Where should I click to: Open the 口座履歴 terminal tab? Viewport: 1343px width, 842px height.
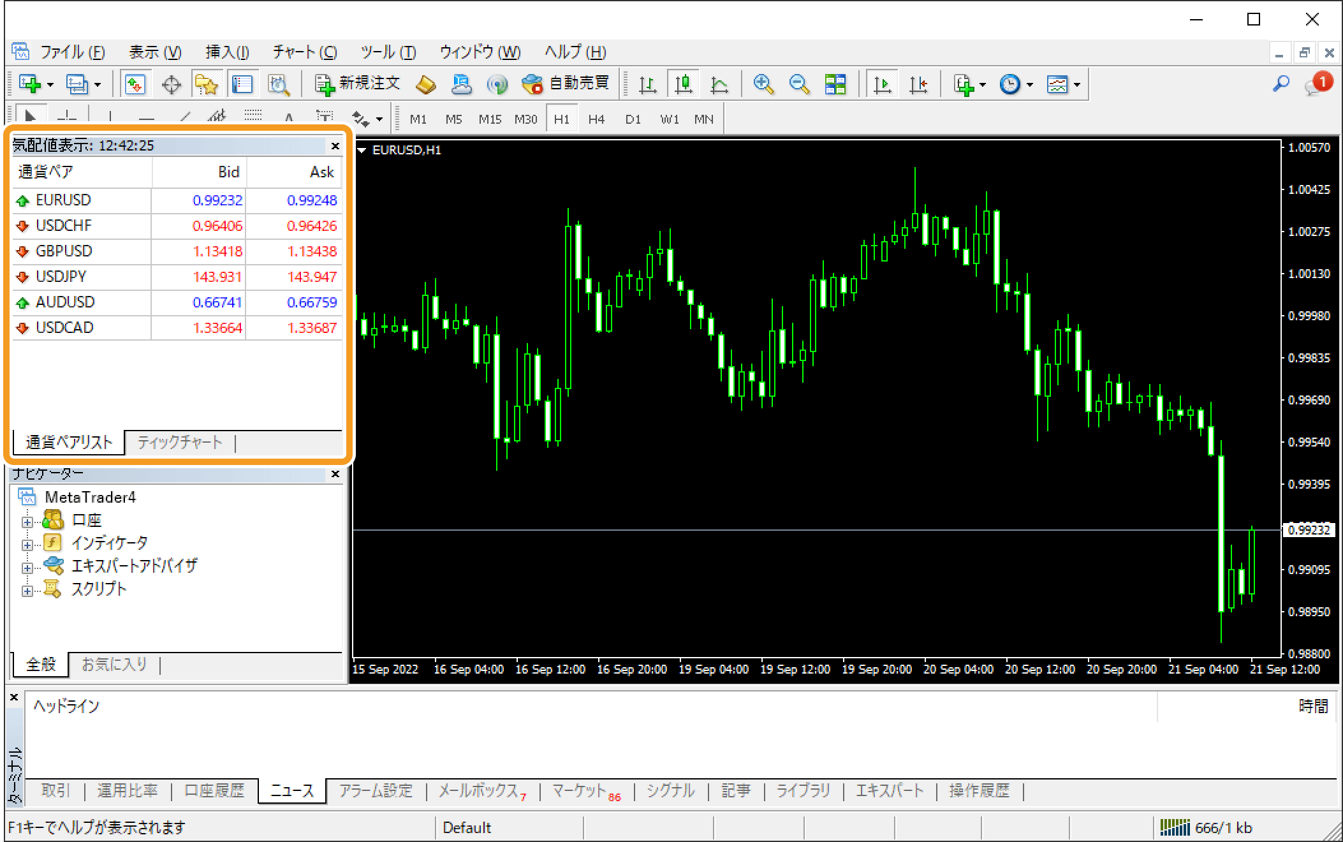[214, 791]
